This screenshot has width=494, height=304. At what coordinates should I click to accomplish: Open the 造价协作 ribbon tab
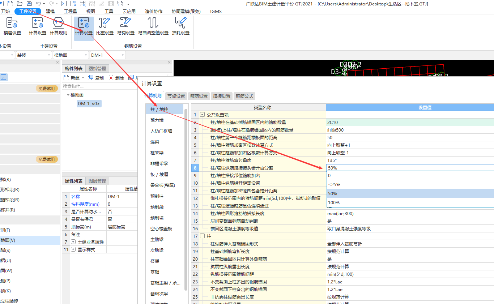[154, 11]
